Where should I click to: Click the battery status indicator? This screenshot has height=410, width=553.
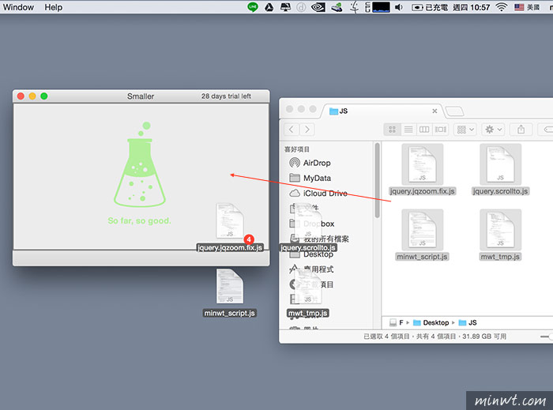click(x=430, y=7)
